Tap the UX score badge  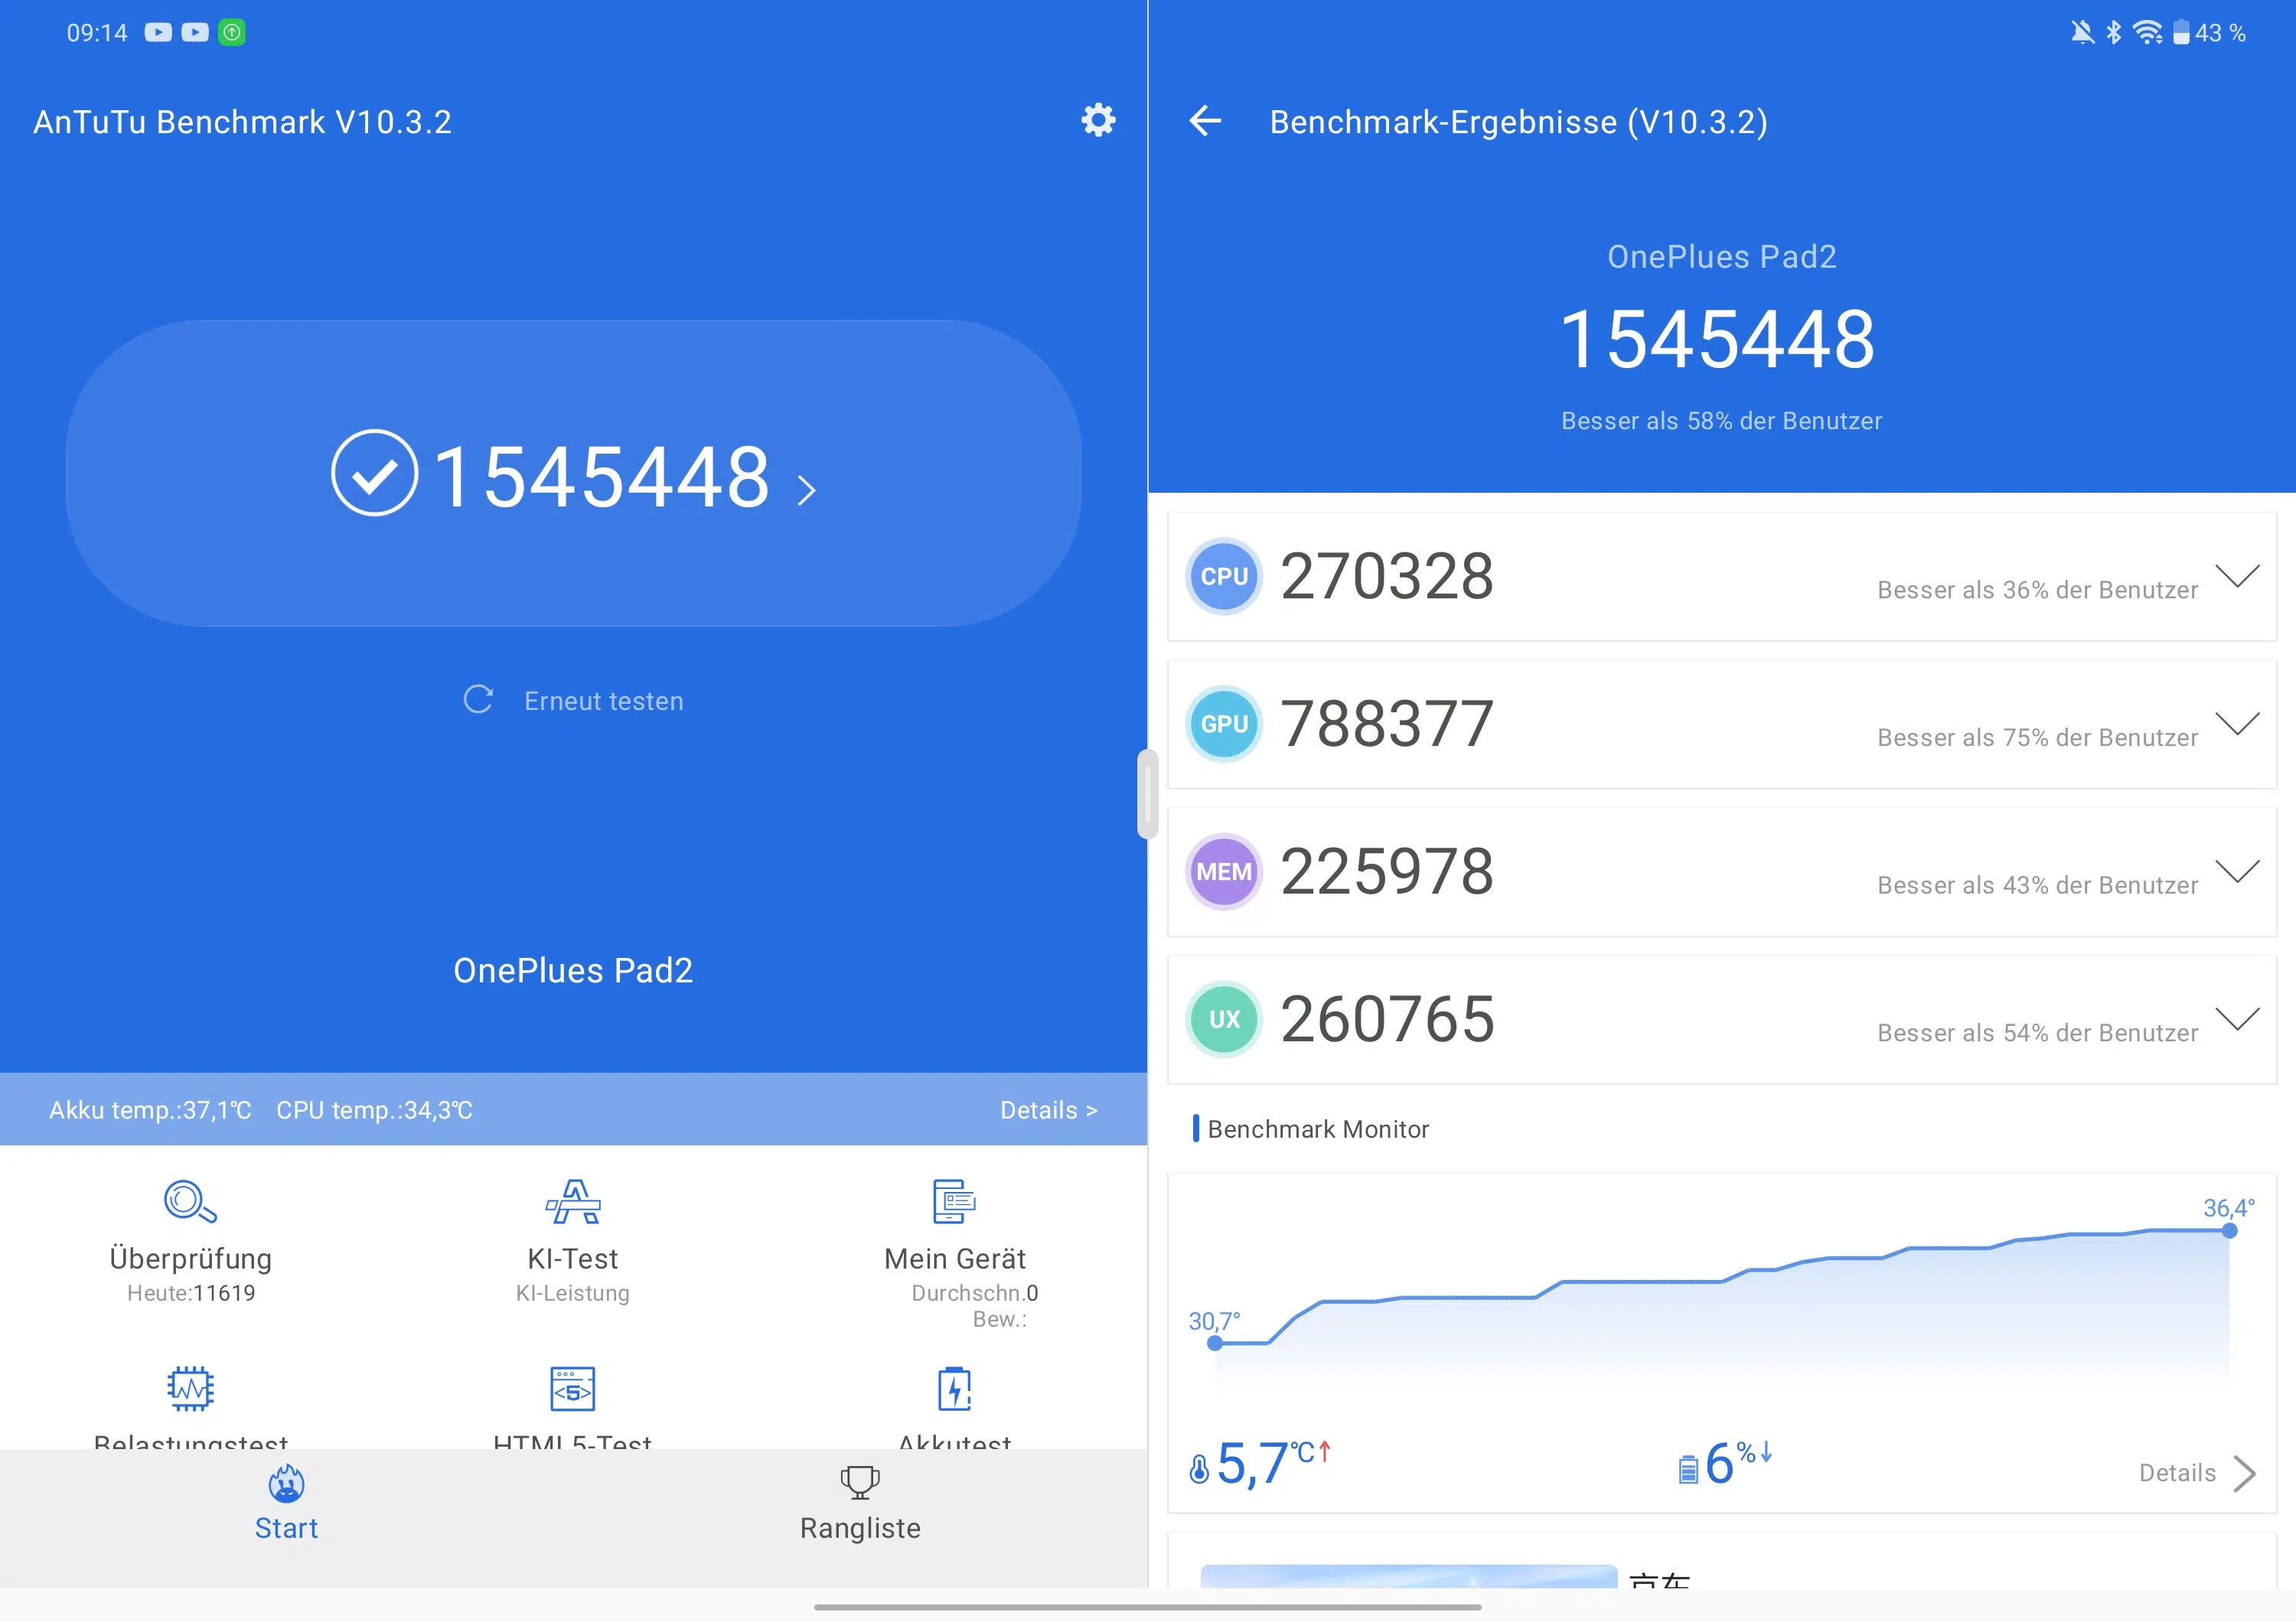pyautogui.click(x=1224, y=1019)
